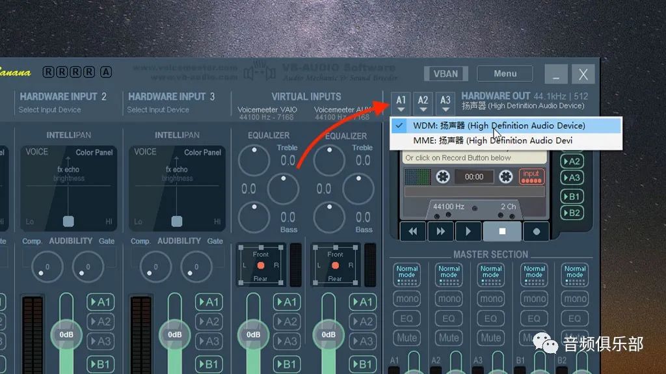Click the 00:00 recorder time display

tap(474, 177)
